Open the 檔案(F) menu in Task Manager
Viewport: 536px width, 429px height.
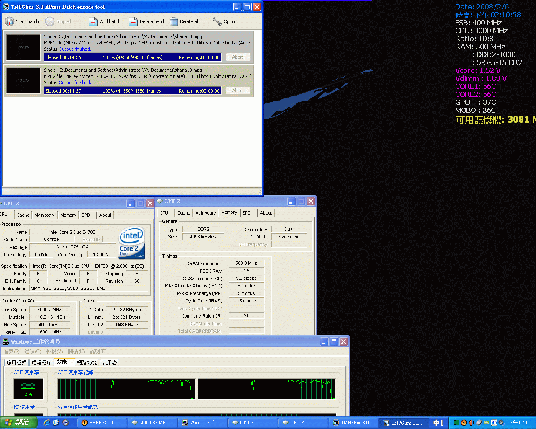click(x=11, y=351)
